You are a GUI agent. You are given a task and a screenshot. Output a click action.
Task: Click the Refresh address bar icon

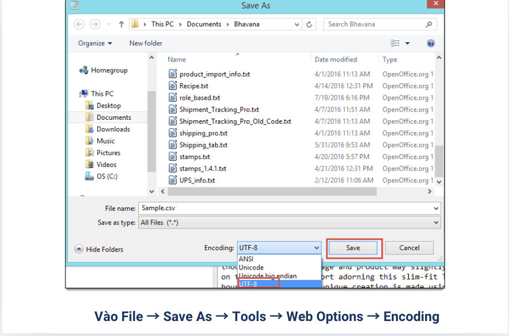[310, 24]
